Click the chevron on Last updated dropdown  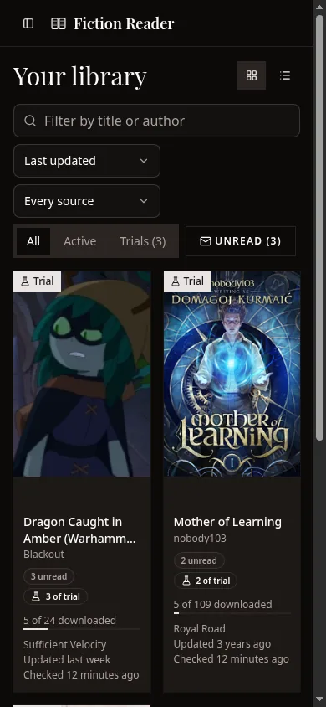pyautogui.click(x=144, y=161)
